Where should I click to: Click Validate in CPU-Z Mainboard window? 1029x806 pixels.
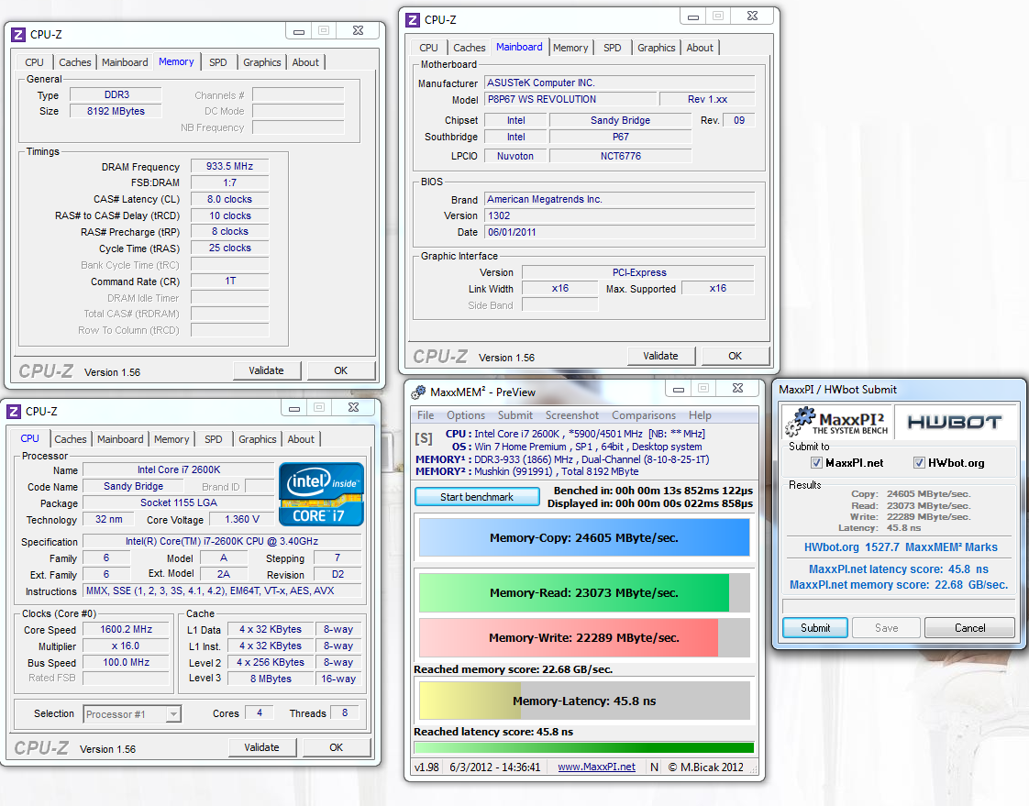coord(660,356)
